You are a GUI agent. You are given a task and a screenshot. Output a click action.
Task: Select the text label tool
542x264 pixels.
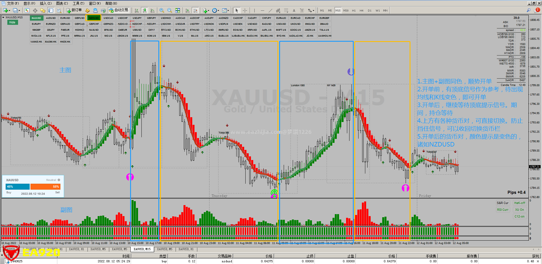point(294,10)
